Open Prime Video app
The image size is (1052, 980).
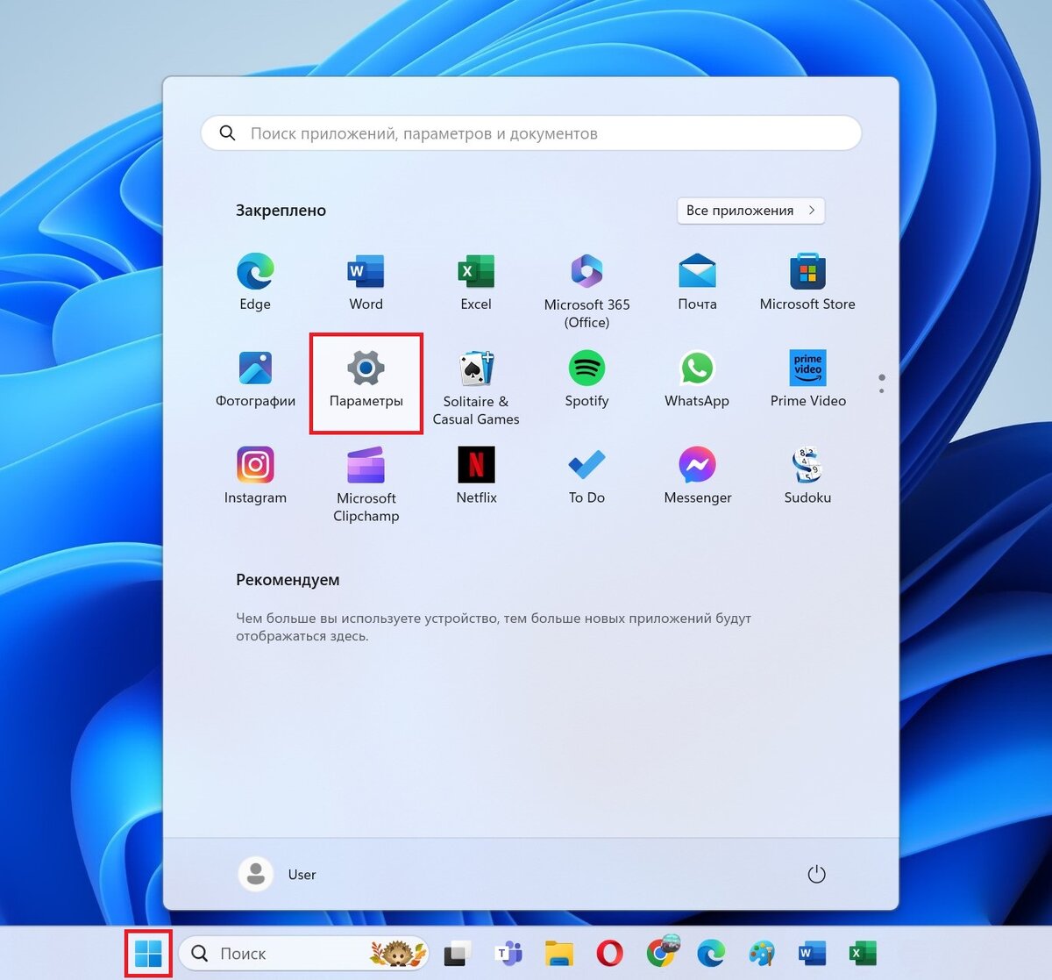[x=807, y=378]
